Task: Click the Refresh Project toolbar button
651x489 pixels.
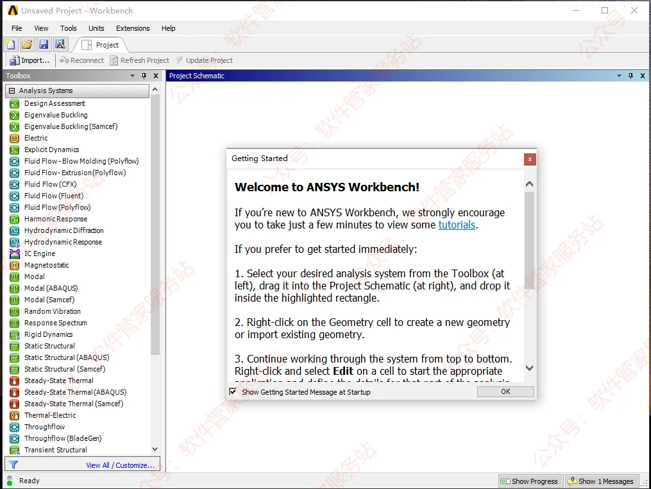Action: (x=140, y=60)
